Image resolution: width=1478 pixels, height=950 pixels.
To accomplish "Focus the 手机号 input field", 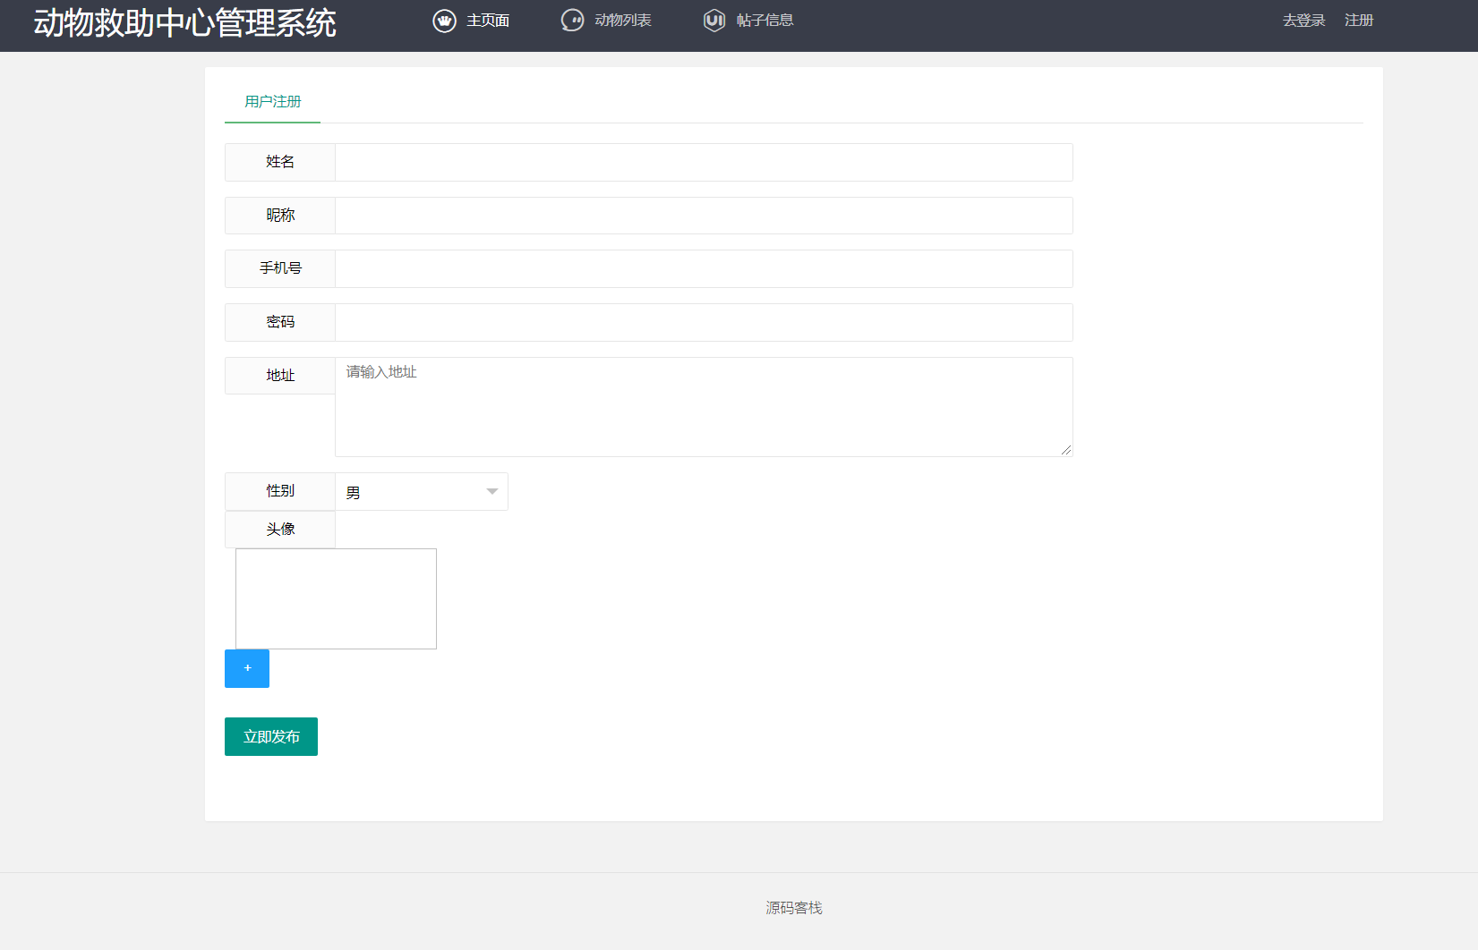I will (x=704, y=268).
